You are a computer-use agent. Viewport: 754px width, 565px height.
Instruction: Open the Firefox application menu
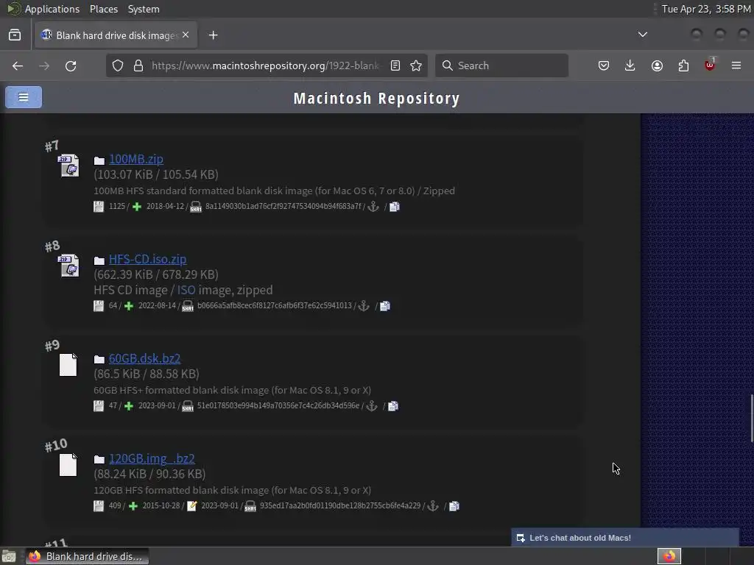click(x=736, y=65)
